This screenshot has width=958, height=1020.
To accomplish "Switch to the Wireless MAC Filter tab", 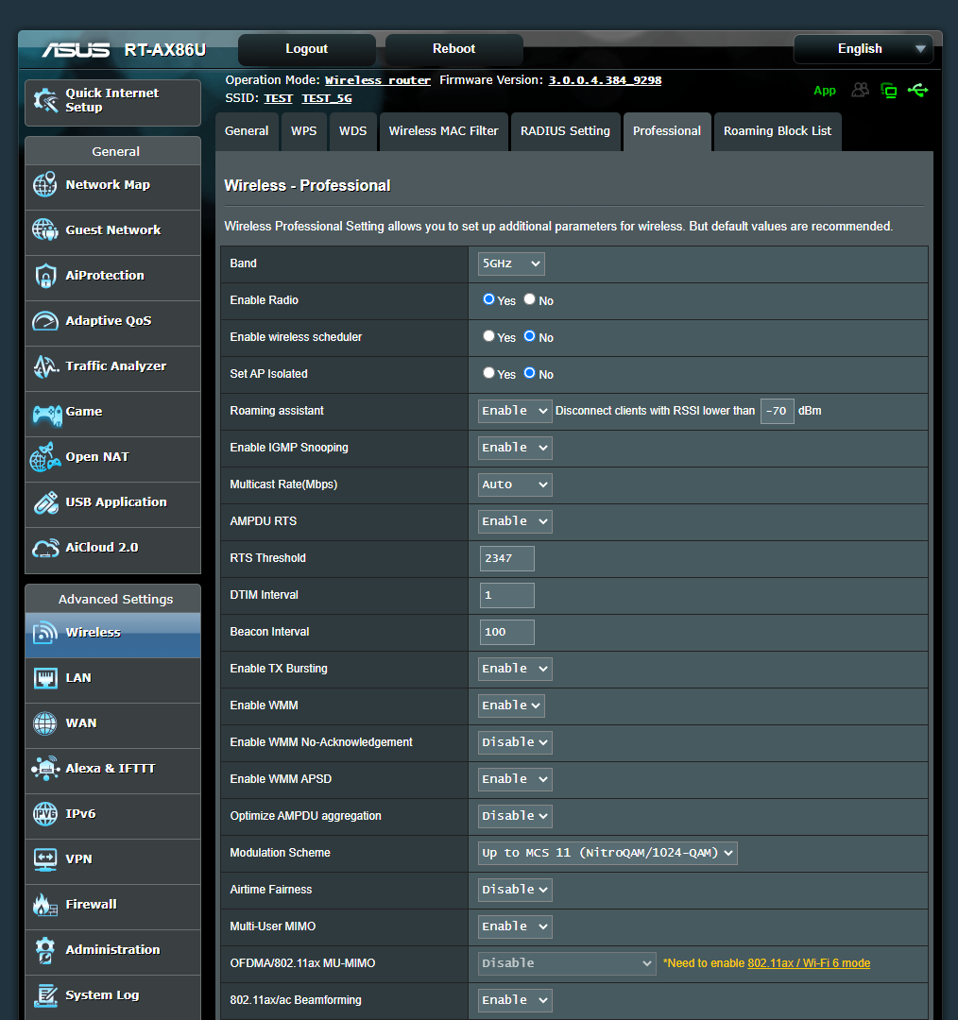I will point(444,131).
